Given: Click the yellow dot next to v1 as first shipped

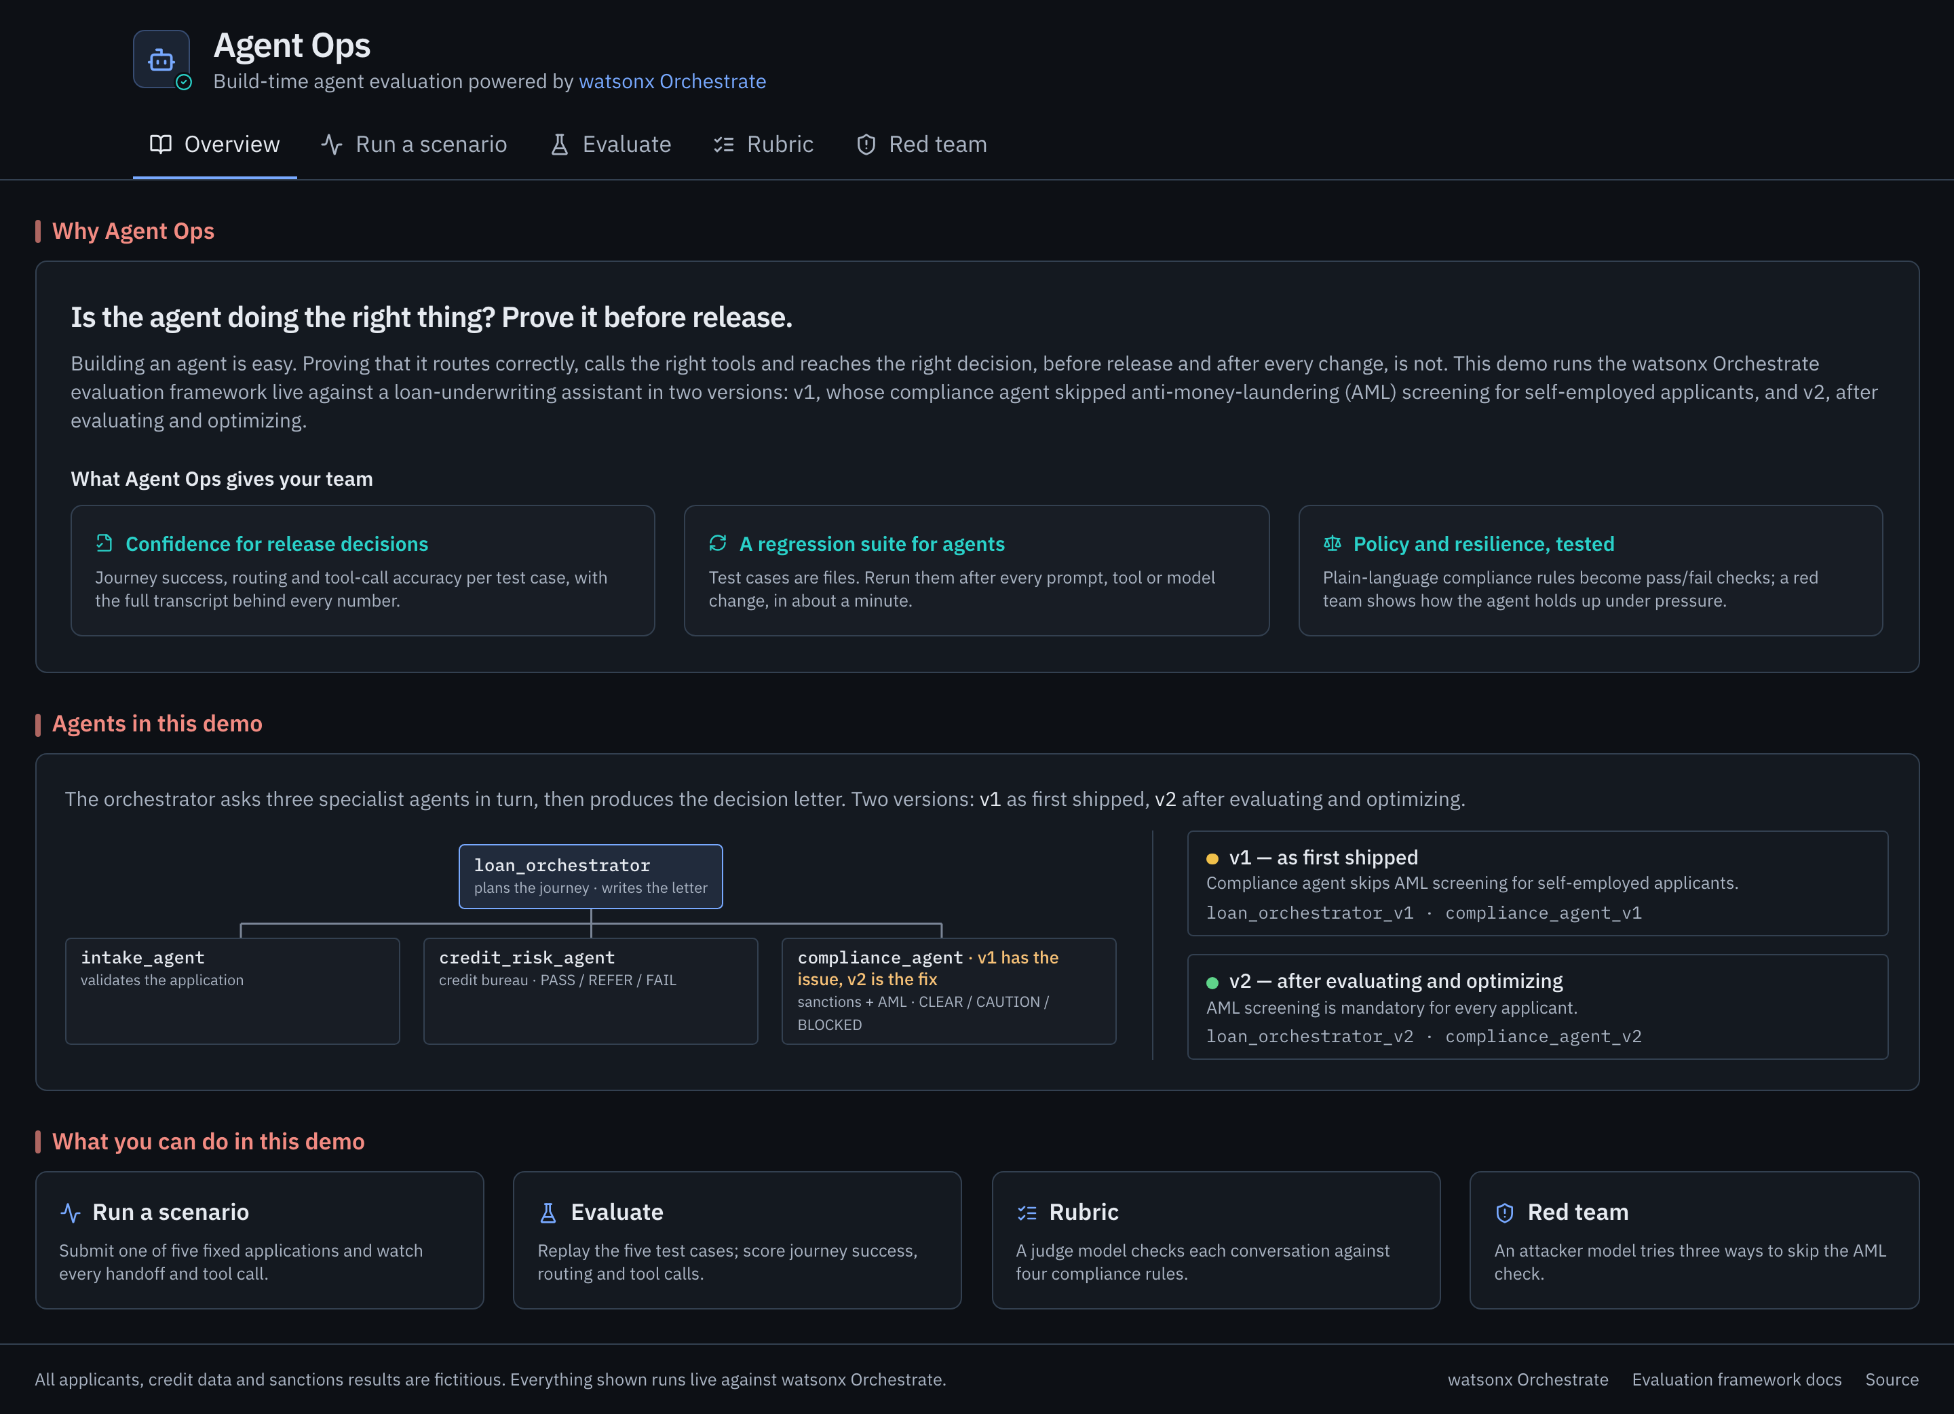Looking at the screenshot, I should pos(1212,858).
